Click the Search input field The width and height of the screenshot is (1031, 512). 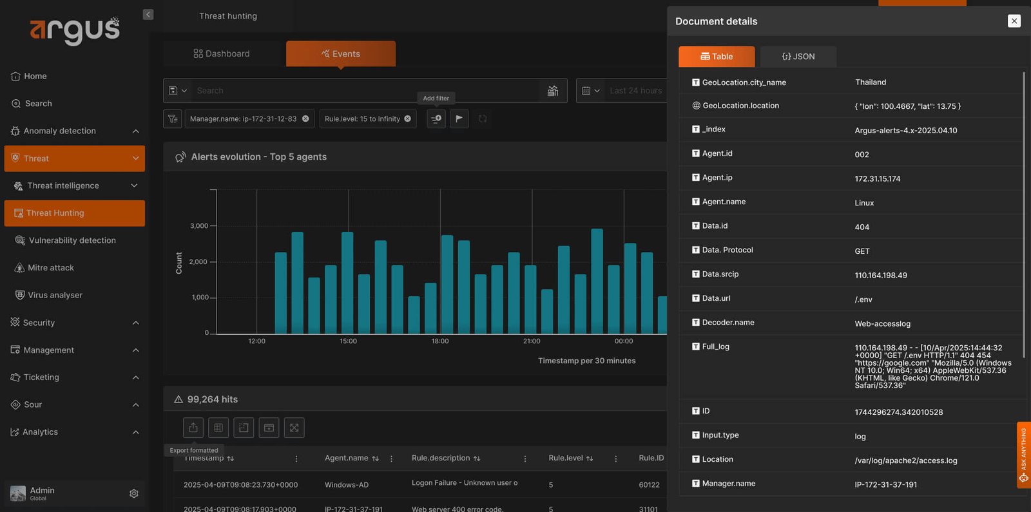pyautogui.click(x=367, y=91)
